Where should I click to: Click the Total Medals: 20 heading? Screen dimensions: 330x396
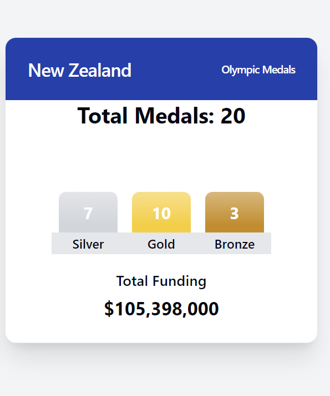161,116
